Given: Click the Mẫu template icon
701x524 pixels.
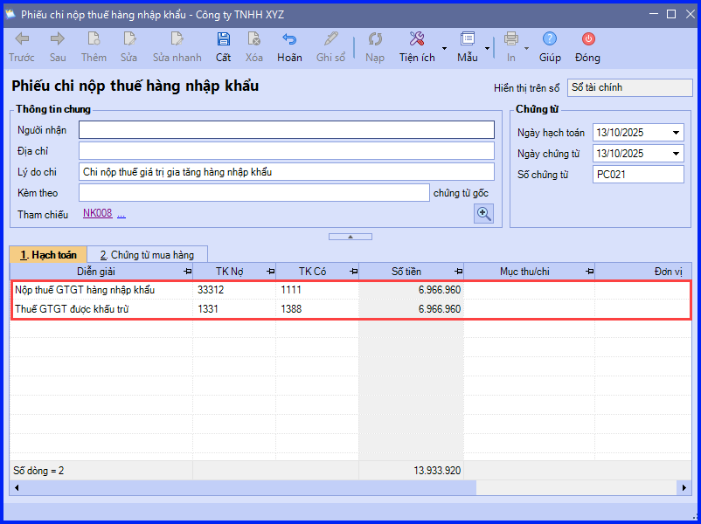Looking at the screenshot, I should pos(467,39).
